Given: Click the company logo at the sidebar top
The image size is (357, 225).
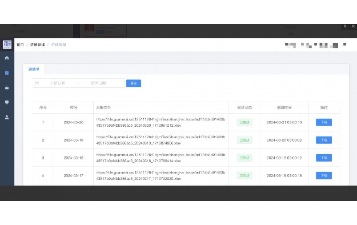Looking at the screenshot, I should (7, 45).
